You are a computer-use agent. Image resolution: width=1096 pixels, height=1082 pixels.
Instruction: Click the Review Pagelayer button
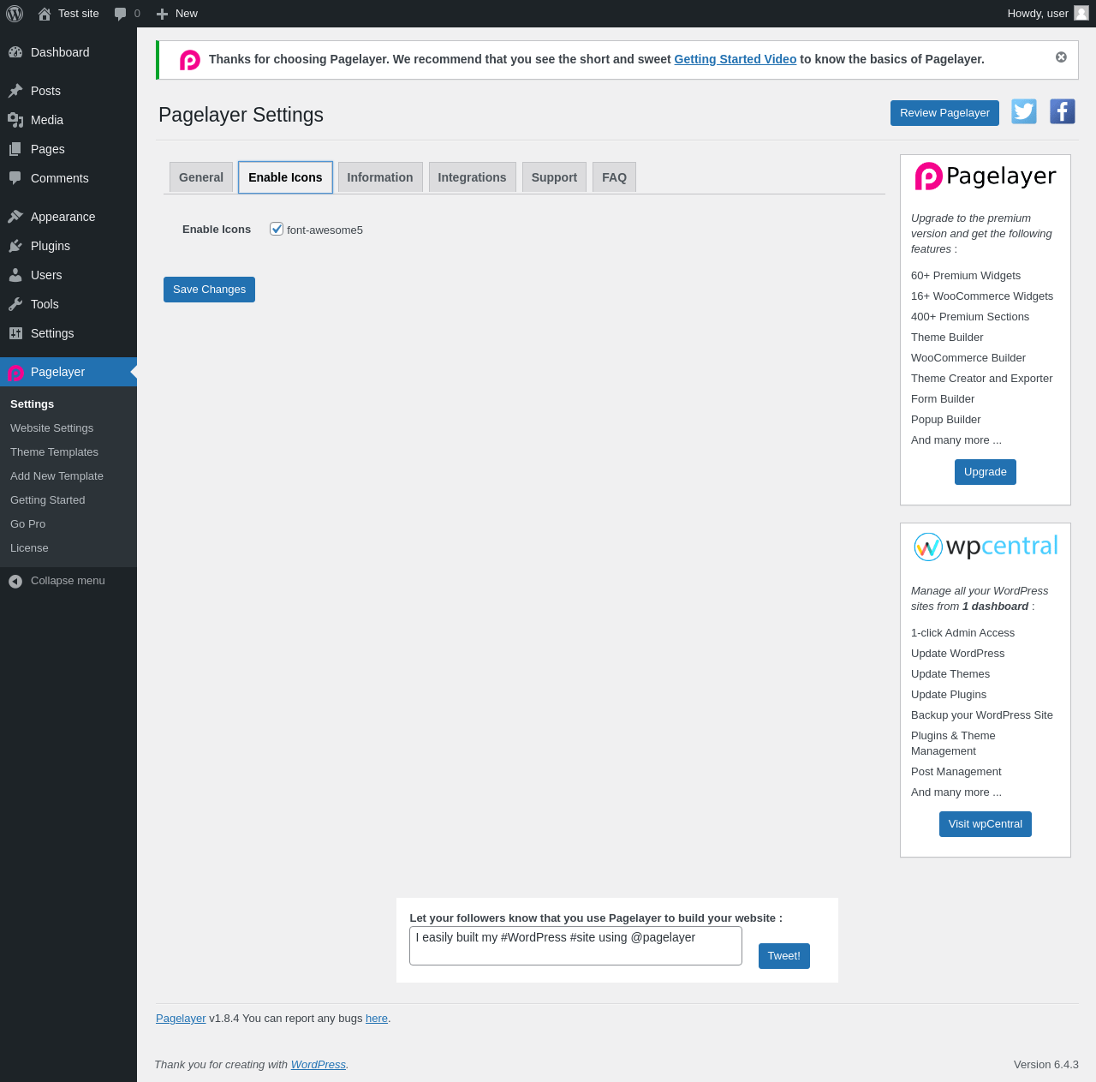pyautogui.click(x=944, y=113)
